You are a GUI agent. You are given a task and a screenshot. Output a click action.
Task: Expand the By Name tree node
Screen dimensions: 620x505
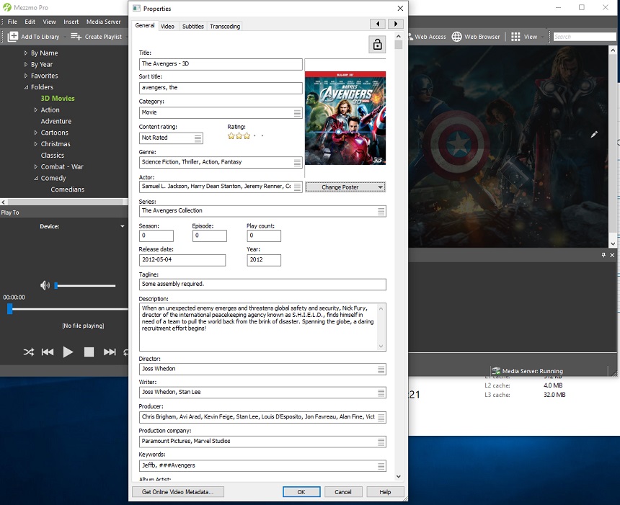[26, 53]
